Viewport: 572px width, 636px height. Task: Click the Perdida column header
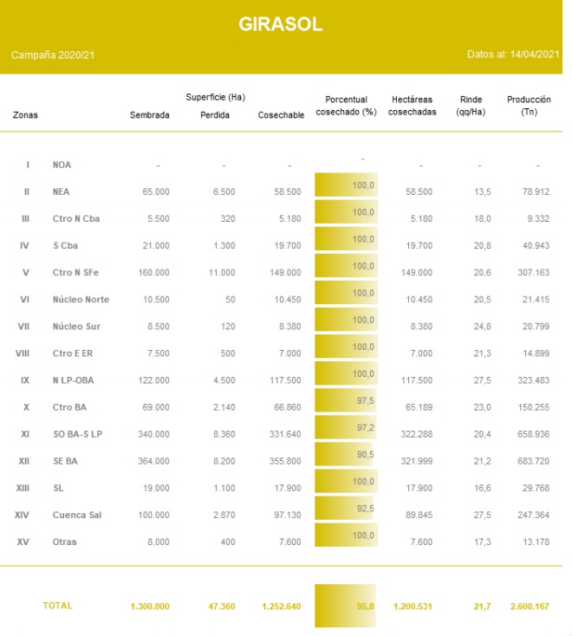(x=215, y=115)
